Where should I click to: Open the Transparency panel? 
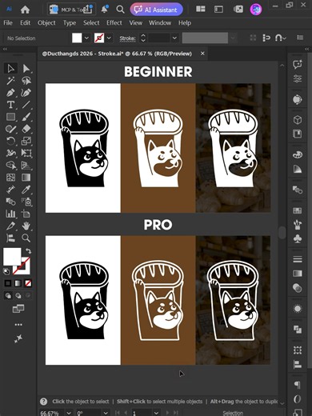(298, 288)
